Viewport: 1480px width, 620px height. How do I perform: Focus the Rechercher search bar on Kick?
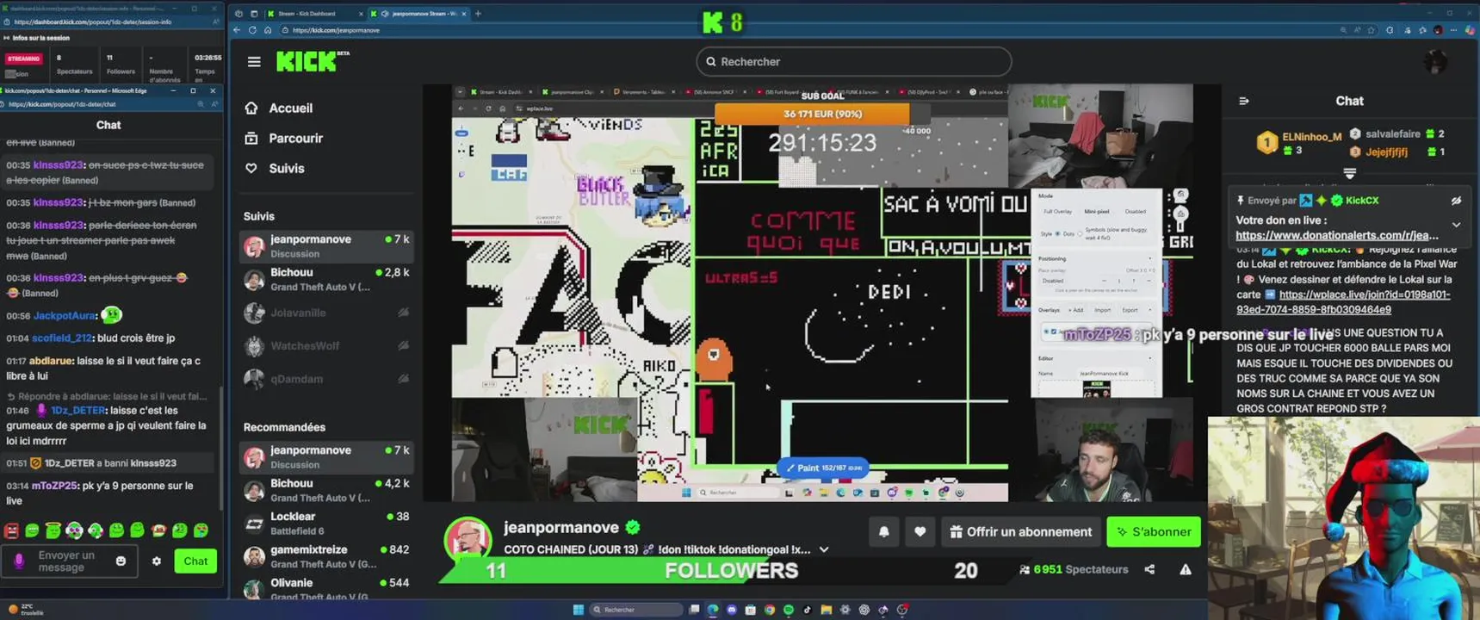pyautogui.click(x=853, y=62)
